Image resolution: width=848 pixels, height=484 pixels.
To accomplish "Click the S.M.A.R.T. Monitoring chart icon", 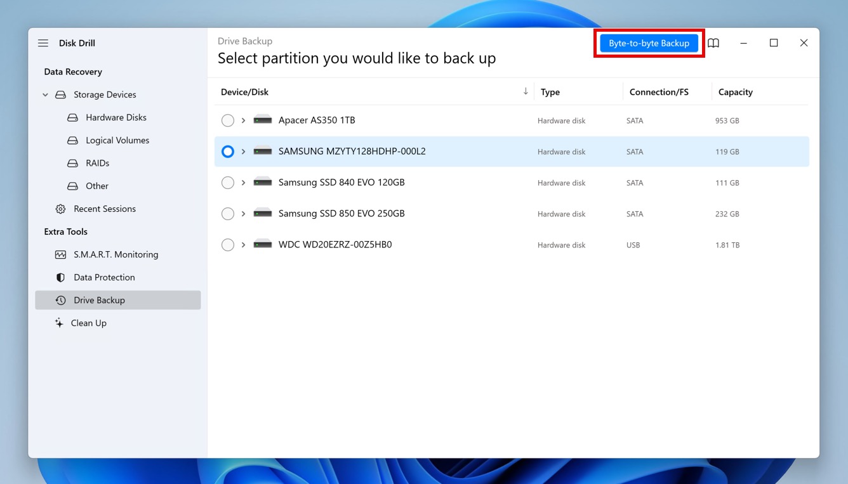I will coord(60,254).
